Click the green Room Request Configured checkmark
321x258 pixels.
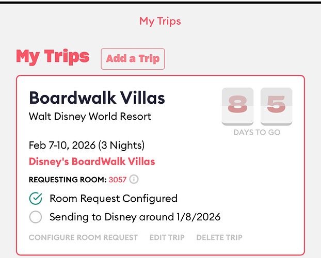coord(36,199)
